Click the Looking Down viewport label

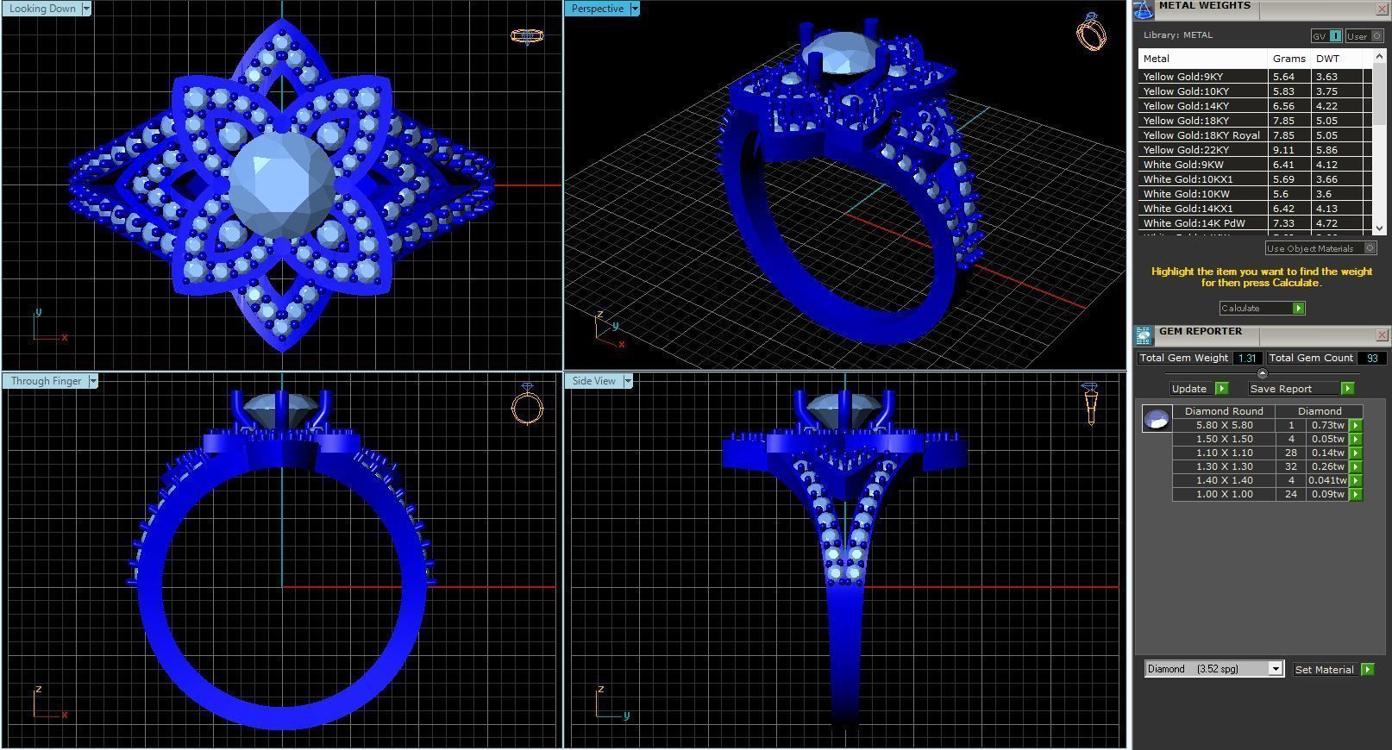pos(42,9)
